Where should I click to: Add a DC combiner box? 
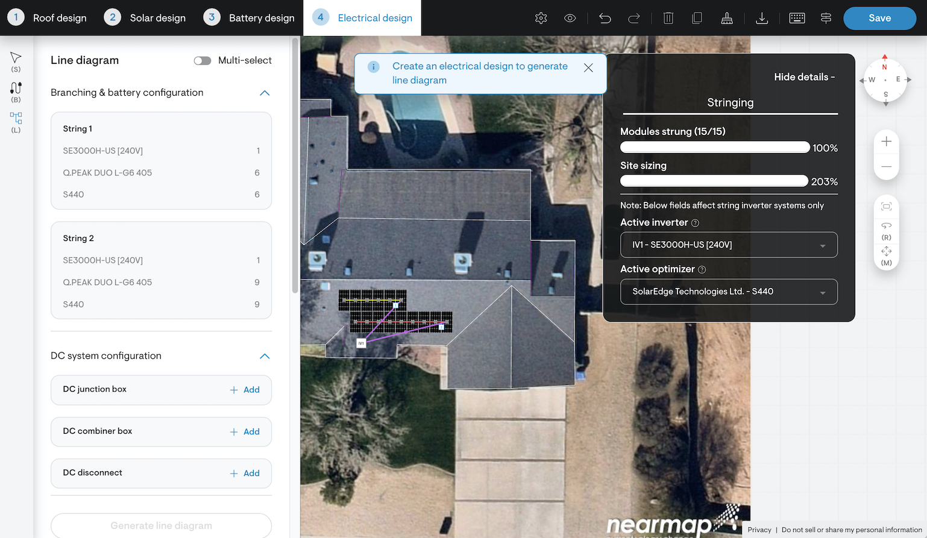coord(245,432)
